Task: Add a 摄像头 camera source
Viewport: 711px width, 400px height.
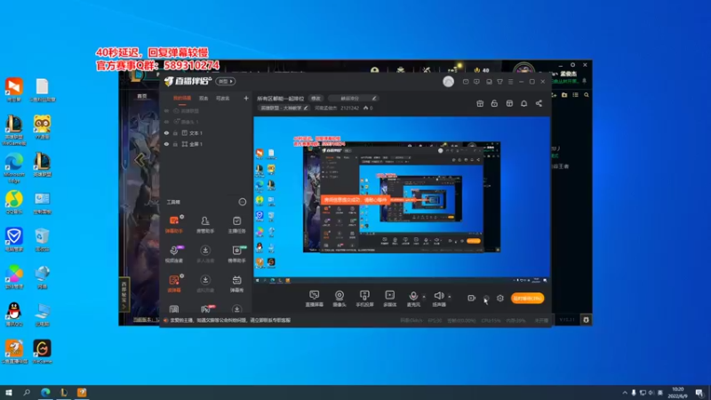Action: [340, 299]
